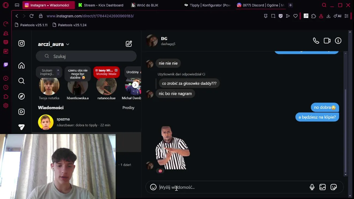This screenshot has height=199, width=354.
Task: Click the Szukaj search field
Action: [86, 56]
